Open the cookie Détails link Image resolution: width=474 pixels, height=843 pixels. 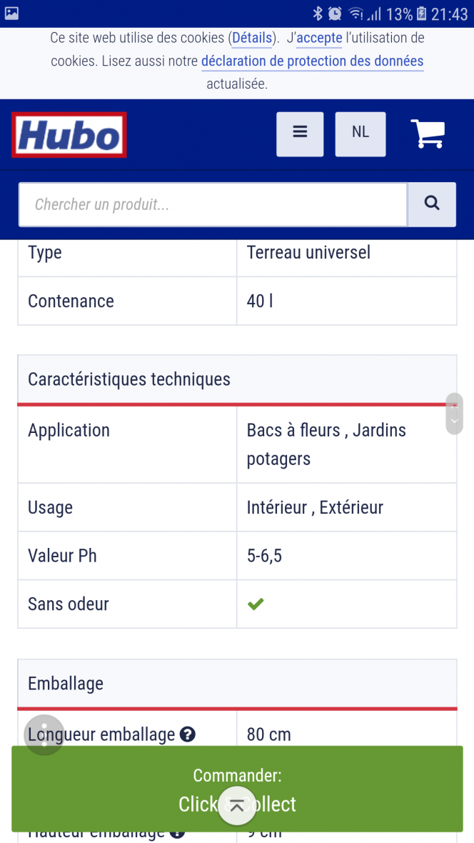point(252,38)
